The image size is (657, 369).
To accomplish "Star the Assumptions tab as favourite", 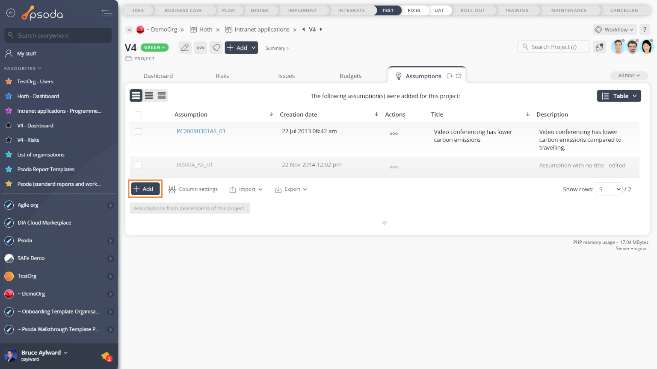I will [x=459, y=76].
